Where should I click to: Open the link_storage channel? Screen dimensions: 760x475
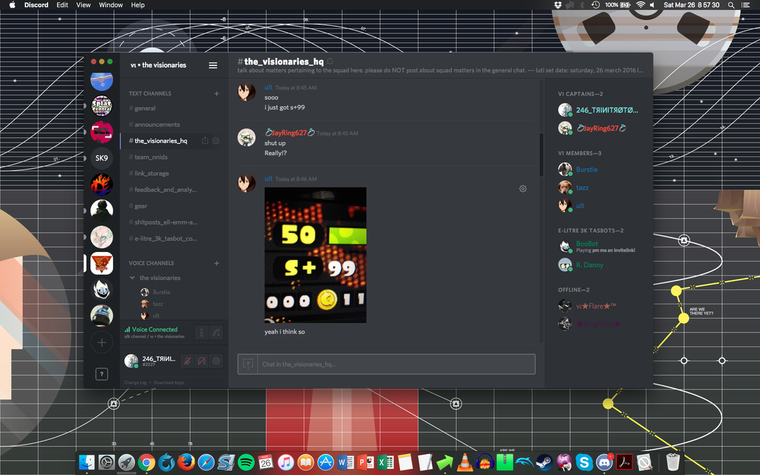pos(152,174)
